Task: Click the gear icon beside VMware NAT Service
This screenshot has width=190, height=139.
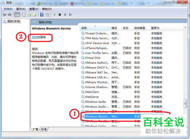Action: point(83,72)
